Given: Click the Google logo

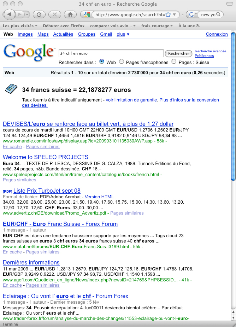Looking at the screenshot, I should 29,53.
